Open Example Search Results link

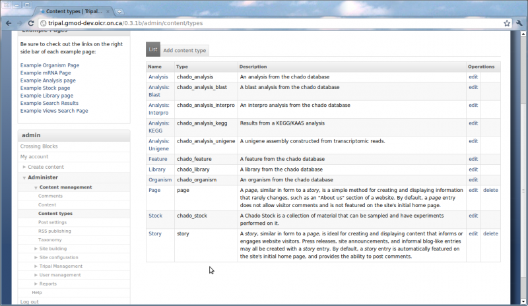point(49,103)
